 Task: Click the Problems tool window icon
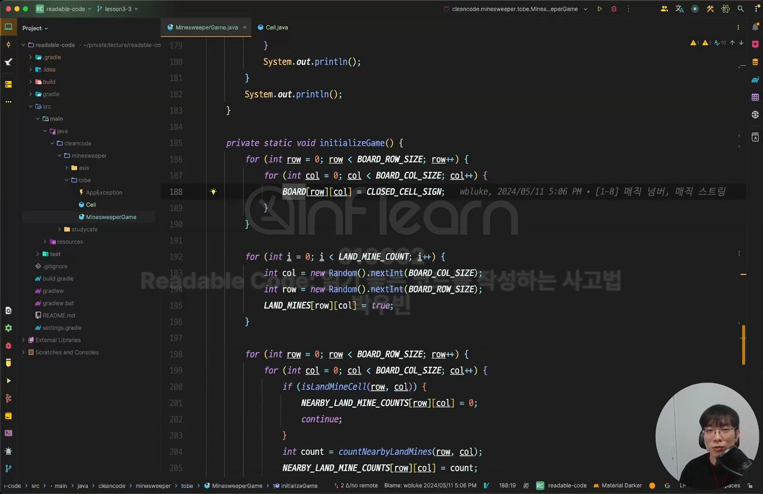pos(8,451)
